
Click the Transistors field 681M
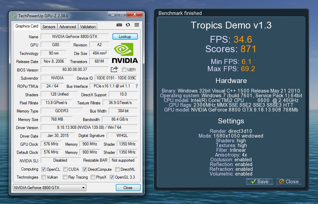[99, 61]
